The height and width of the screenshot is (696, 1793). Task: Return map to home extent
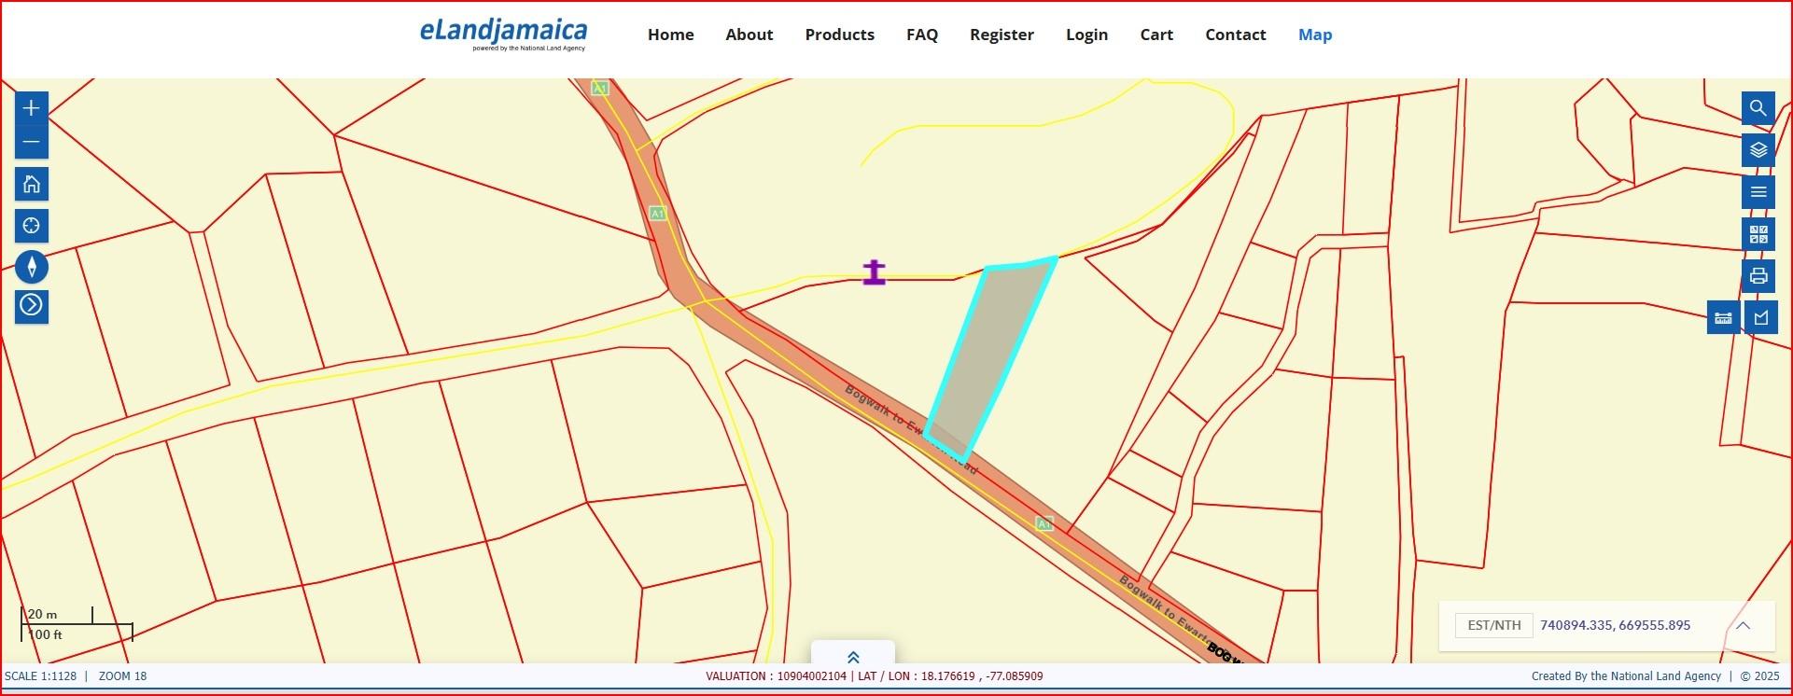pyautogui.click(x=31, y=185)
